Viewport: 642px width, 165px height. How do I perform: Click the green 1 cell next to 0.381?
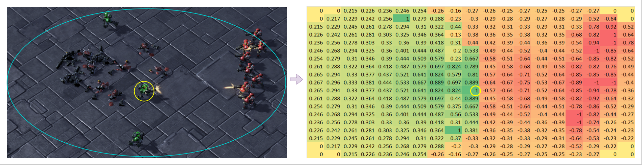tap(453, 130)
